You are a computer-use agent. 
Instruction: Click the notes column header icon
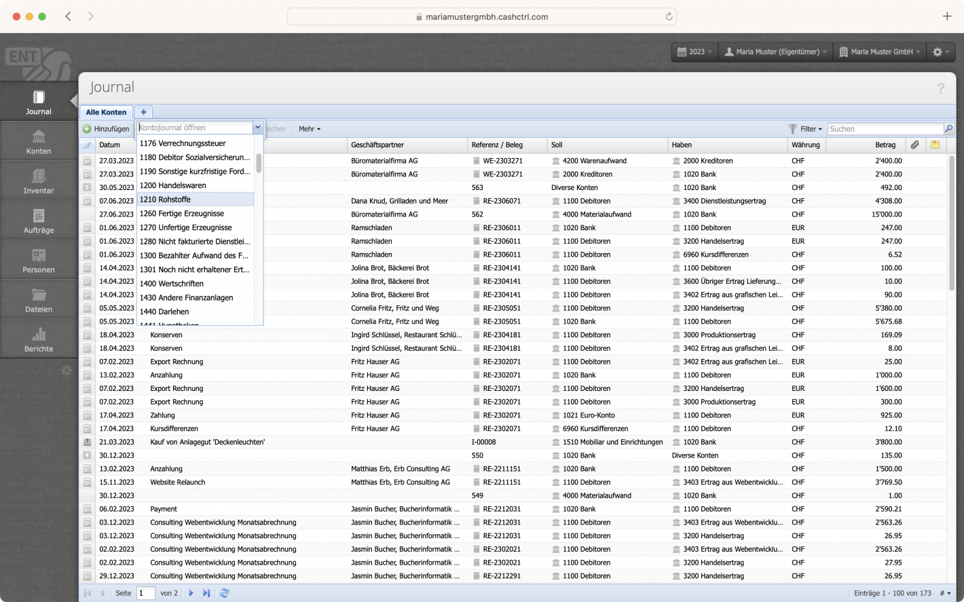[x=935, y=145]
